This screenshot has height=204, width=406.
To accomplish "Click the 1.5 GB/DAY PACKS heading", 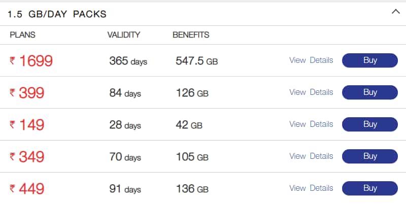I will pyautogui.click(x=57, y=14).
